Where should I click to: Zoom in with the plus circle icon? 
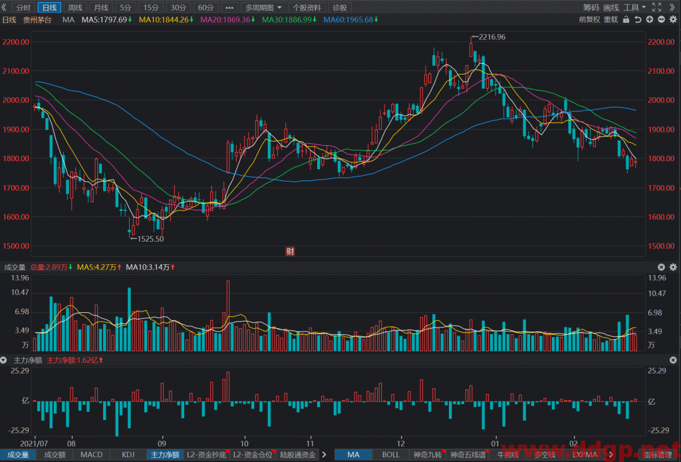coord(650,19)
